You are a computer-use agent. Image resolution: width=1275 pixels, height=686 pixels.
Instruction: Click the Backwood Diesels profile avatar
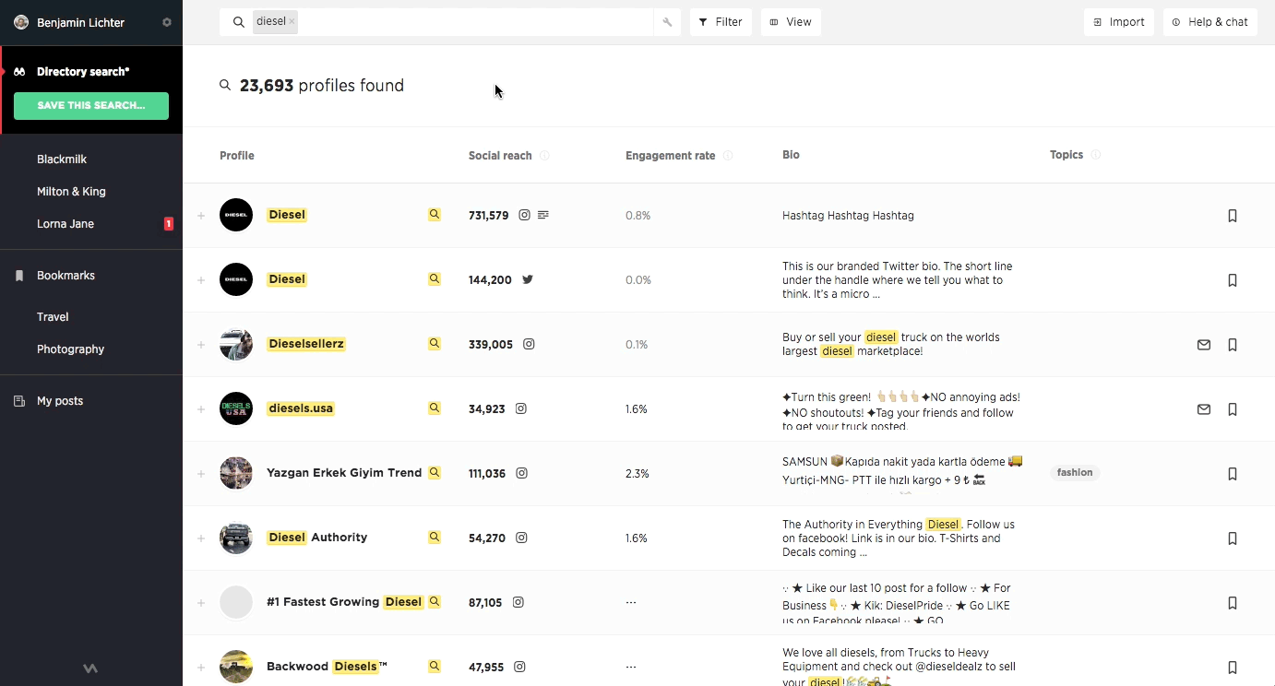click(236, 667)
